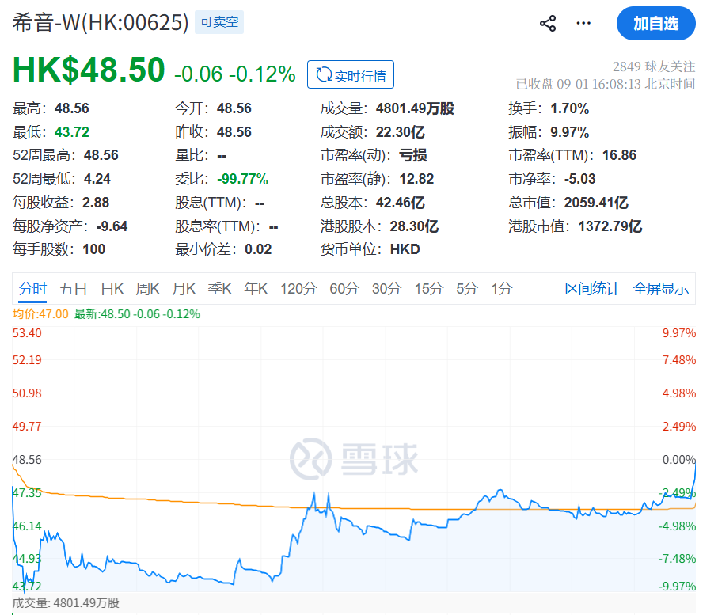Click 成交量 value 4801.49万股 in stats
The image size is (703, 615).
click(415, 108)
